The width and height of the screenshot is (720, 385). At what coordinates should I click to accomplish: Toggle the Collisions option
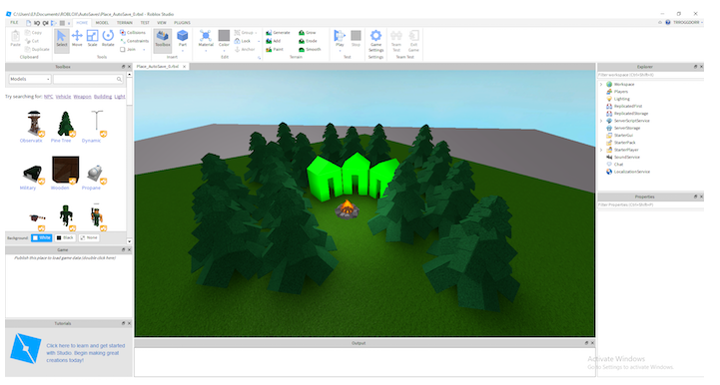click(x=133, y=33)
